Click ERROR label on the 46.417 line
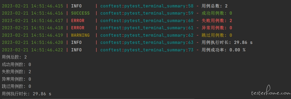Viewport: 291px width, 99px height. tap(78, 20)
